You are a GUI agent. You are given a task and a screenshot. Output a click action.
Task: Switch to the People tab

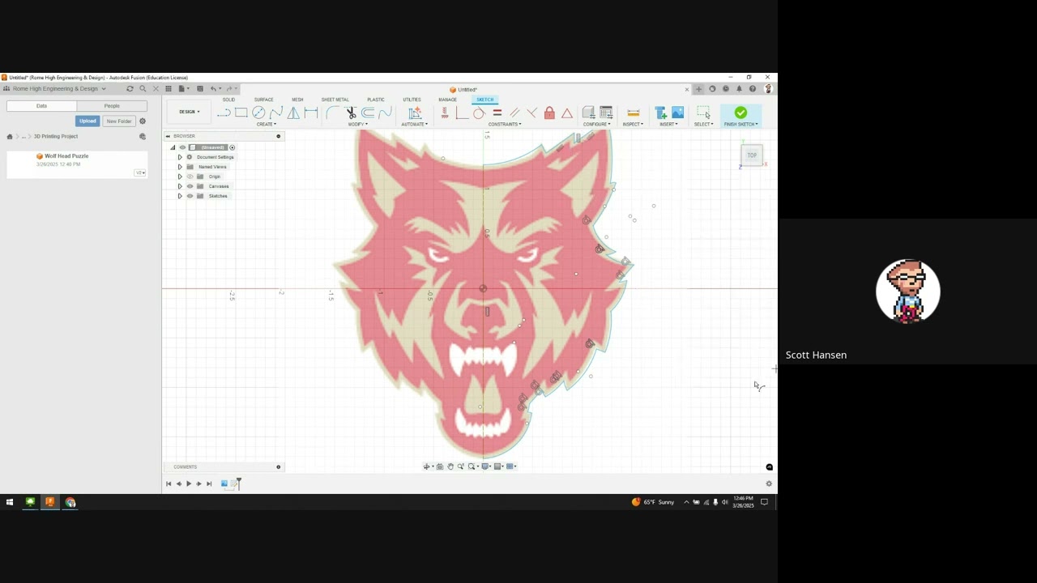(112, 106)
